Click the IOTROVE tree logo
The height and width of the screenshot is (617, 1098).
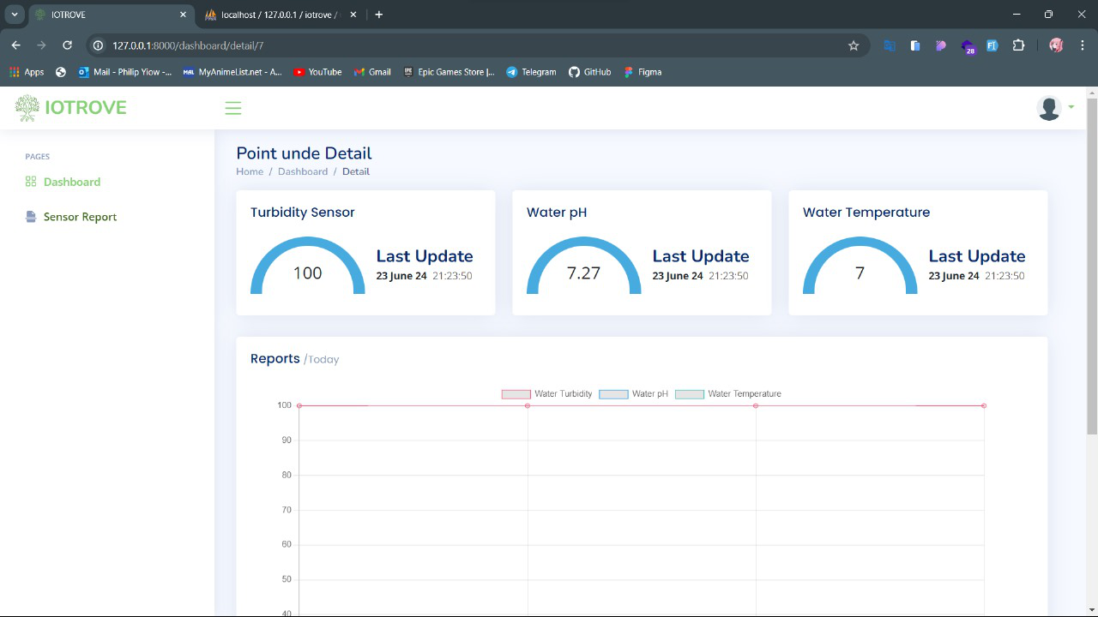click(x=27, y=108)
